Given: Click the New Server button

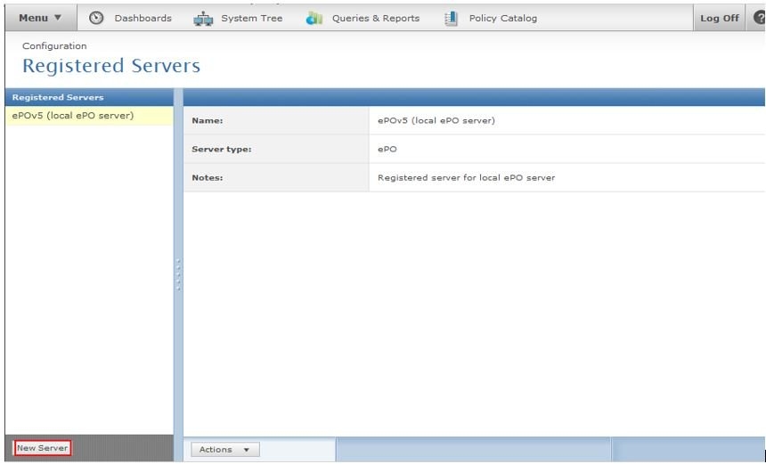Looking at the screenshot, I should click(43, 448).
